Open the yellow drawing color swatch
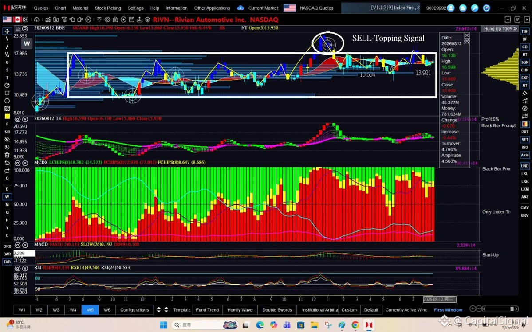Image resolution: width=532 pixels, height=332 pixels. [7, 116]
